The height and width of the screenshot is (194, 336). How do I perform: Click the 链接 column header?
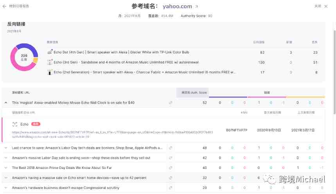(x=266, y=92)
